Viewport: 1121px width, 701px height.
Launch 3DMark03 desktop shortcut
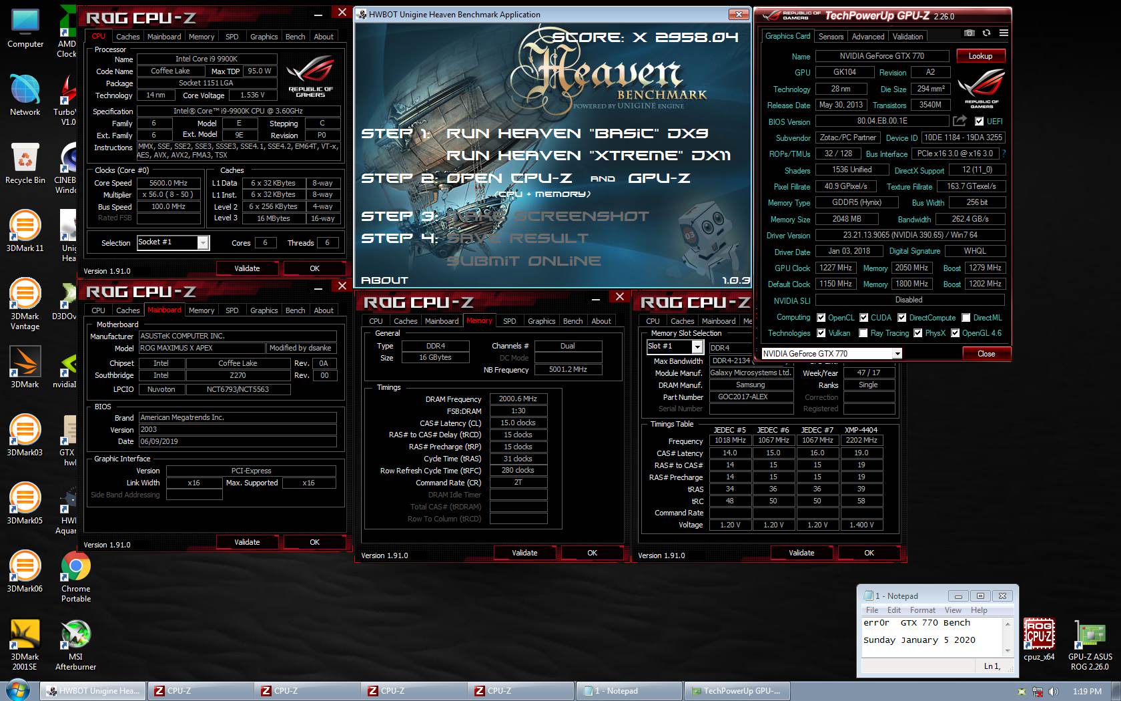coord(25,435)
